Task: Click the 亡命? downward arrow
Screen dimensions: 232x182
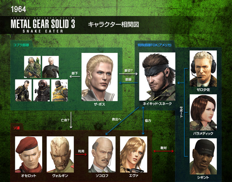Action: (71, 120)
